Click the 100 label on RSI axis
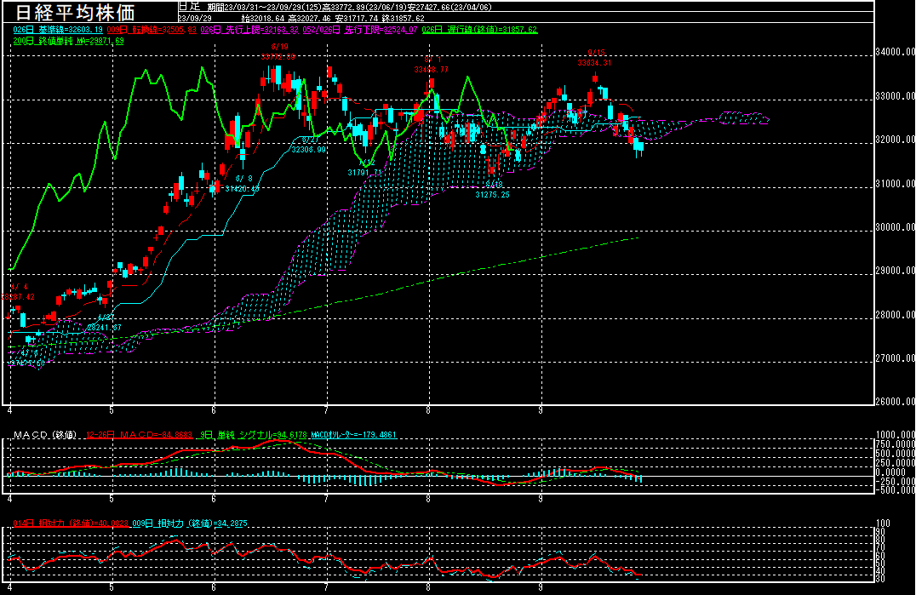 (x=884, y=523)
